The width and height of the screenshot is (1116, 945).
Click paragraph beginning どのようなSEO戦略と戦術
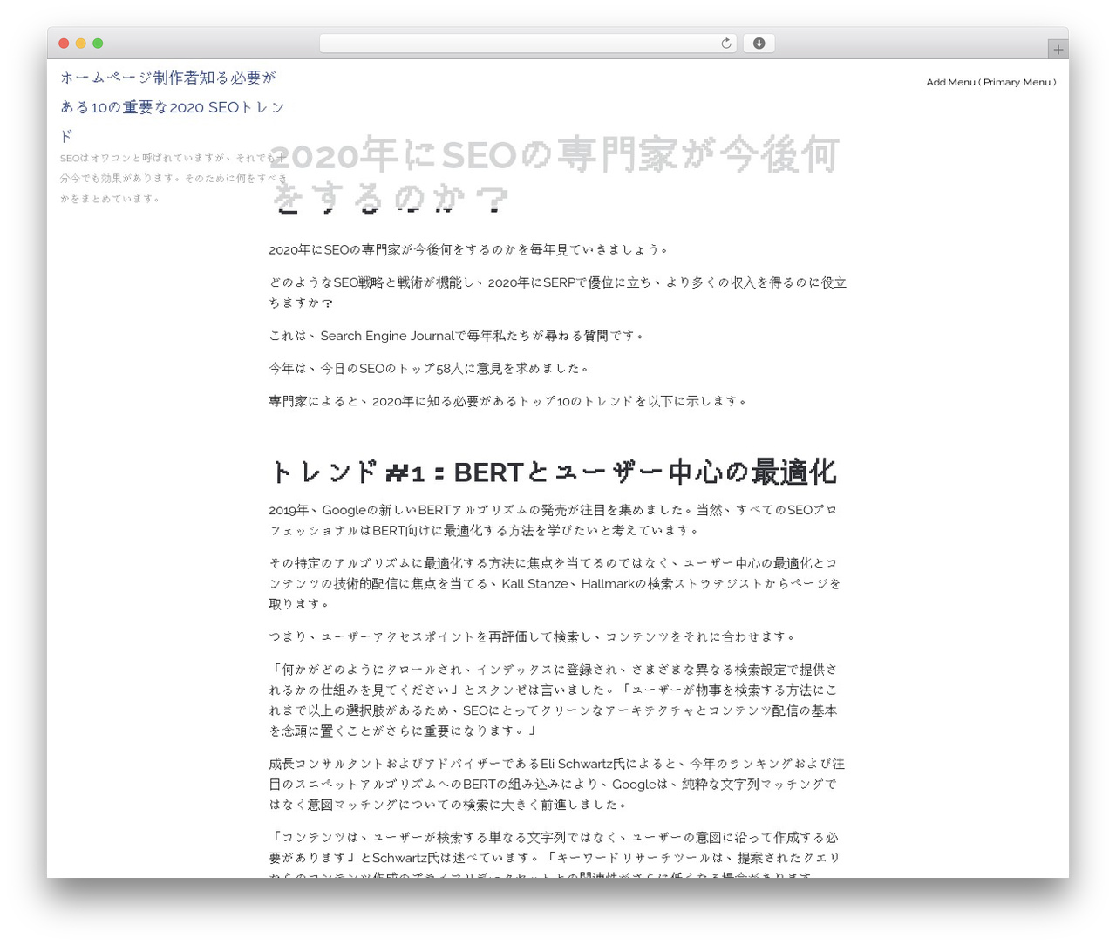557,292
